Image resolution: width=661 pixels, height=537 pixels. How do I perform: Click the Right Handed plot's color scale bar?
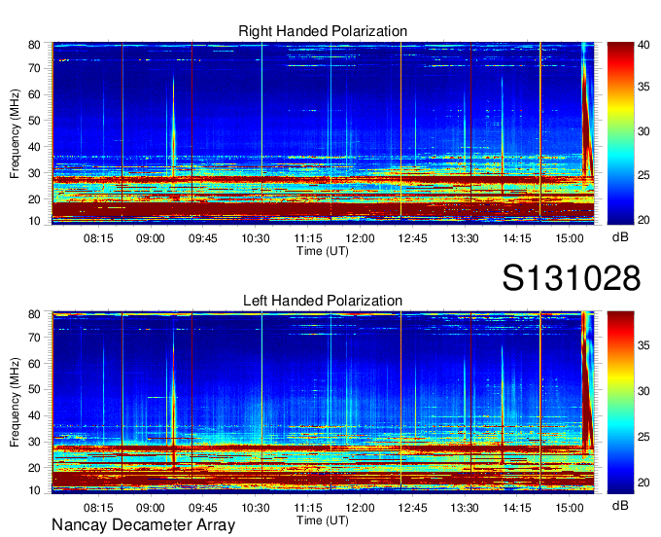pyautogui.click(x=620, y=133)
